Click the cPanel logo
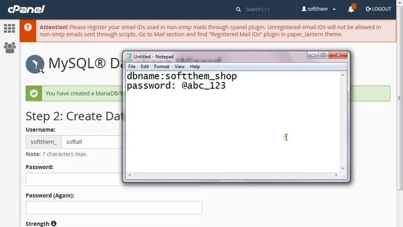 (26, 9)
